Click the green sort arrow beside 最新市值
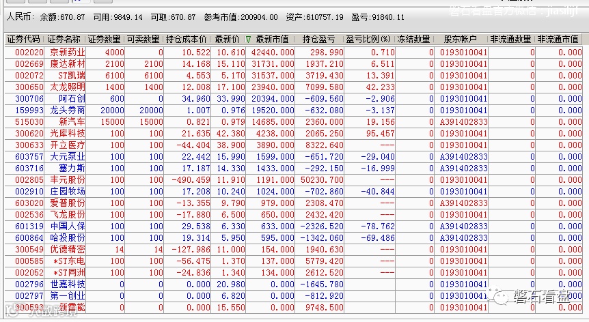The image size is (589, 322). coord(248,40)
